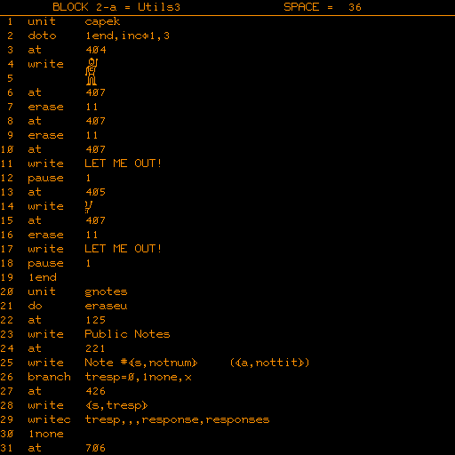Click the Public Notes text
Image resolution: width=455 pixels, height=455 pixels.
127,334
